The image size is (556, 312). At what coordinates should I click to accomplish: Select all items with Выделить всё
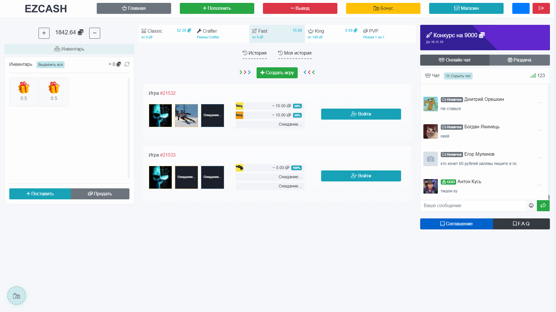pos(50,64)
